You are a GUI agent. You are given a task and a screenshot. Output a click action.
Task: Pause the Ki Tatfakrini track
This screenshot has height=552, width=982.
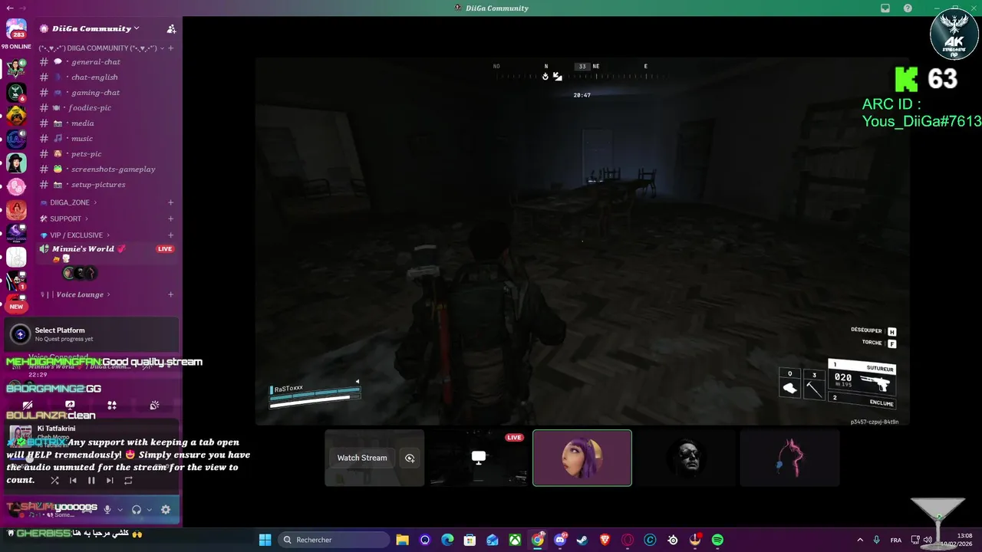[x=91, y=481]
